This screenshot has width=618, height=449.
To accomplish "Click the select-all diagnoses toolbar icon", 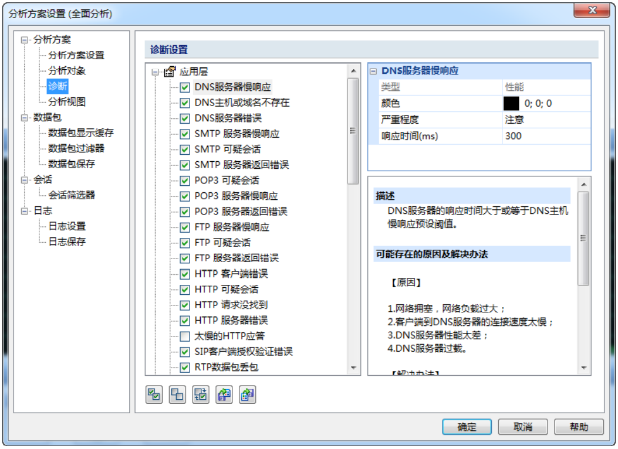I will click(154, 394).
